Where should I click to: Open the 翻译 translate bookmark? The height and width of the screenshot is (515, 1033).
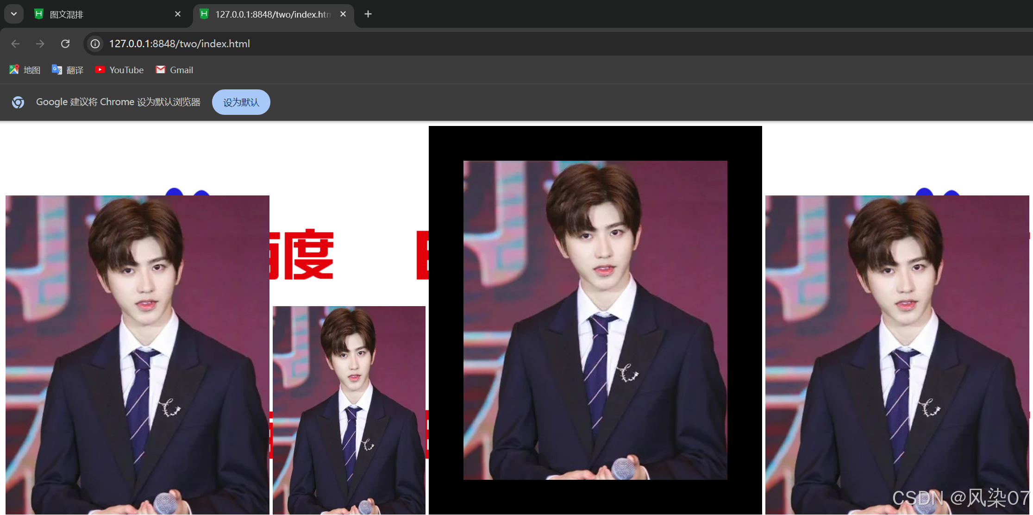pyautogui.click(x=68, y=70)
